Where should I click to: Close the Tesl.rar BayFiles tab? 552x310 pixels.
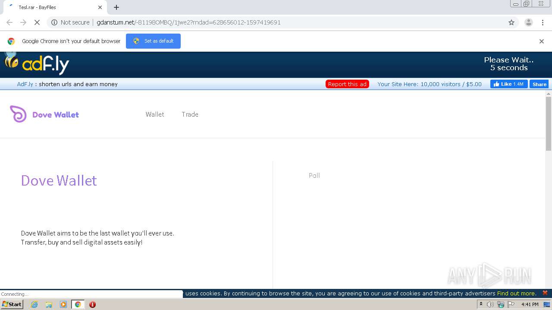point(100,7)
